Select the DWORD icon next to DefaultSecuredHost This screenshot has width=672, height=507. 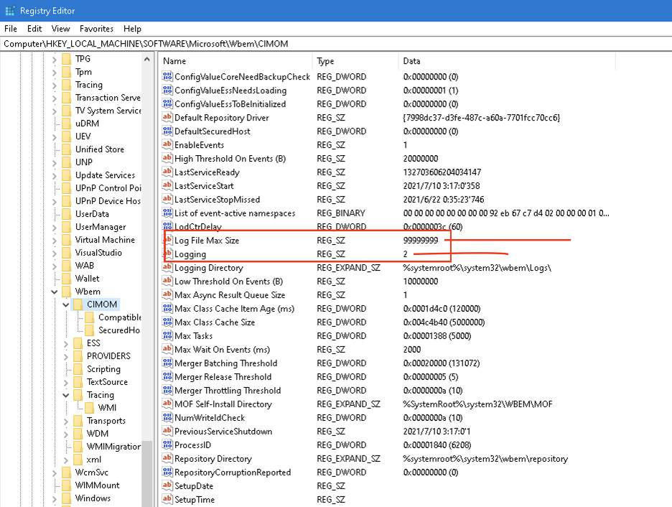pyautogui.click(x=167, y=131)
